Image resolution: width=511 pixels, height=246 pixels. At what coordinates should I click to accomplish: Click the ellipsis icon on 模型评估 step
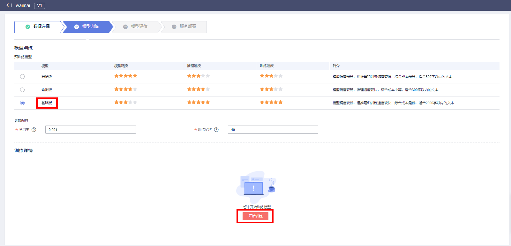[x=125, y=27]
